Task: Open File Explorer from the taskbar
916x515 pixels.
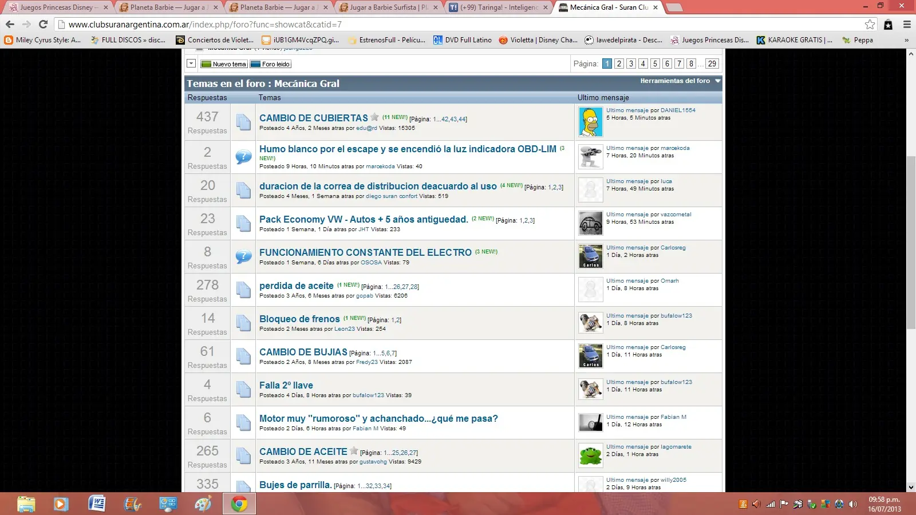Action: click(26, 504)
